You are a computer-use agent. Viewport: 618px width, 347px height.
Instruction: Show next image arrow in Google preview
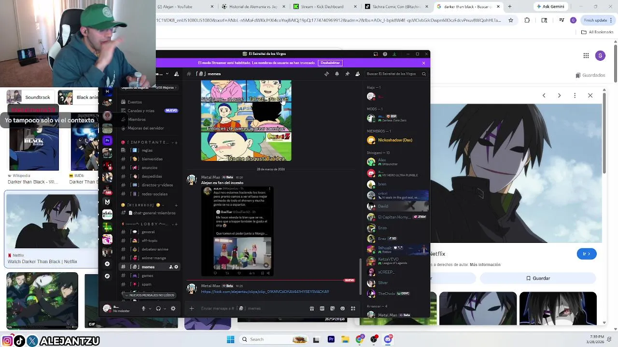559,95
